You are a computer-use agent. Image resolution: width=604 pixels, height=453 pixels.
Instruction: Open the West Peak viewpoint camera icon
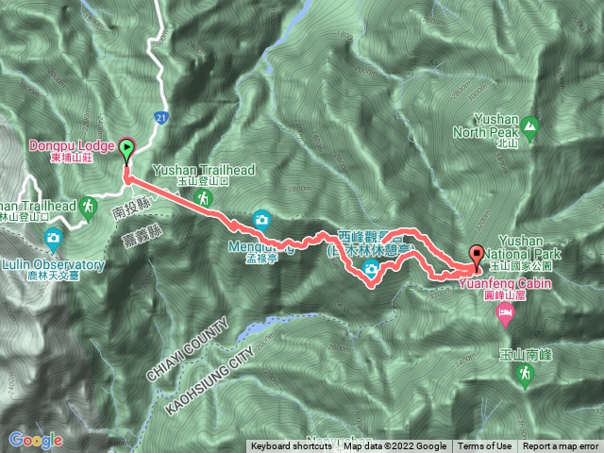coord(371,268)
